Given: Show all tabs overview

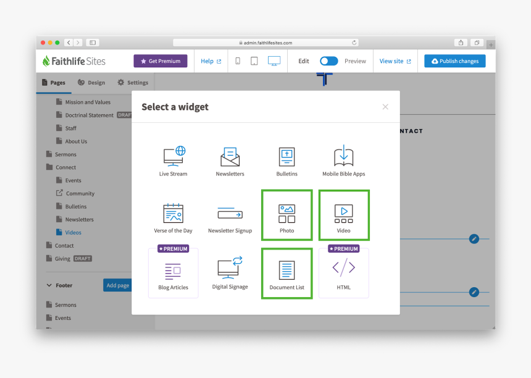Looking at the screenshot, I should [x=477, y=43].
